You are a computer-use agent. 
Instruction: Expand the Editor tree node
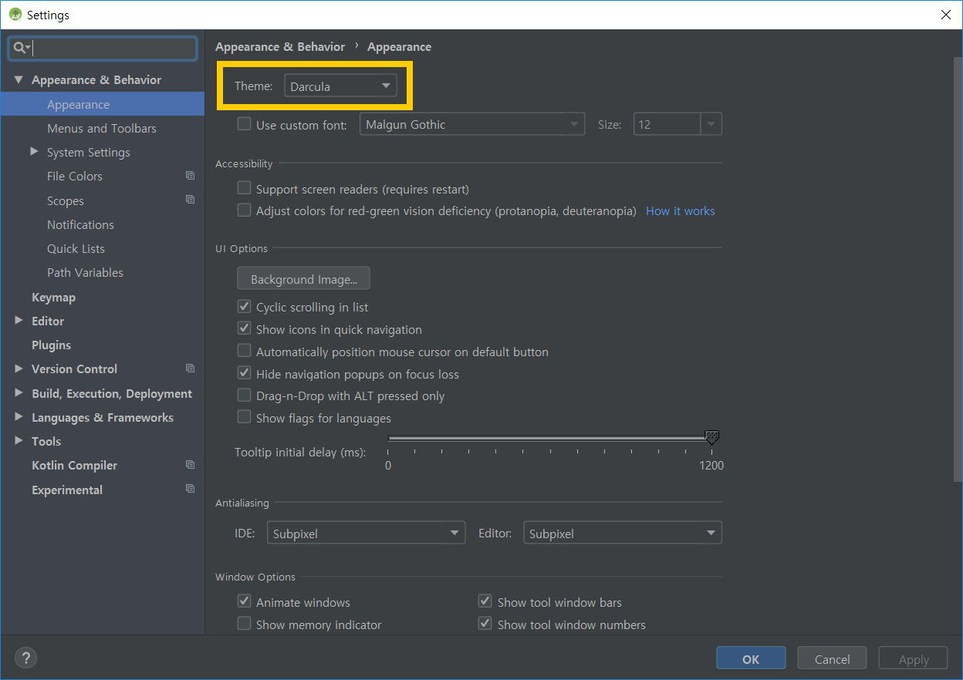19,321
